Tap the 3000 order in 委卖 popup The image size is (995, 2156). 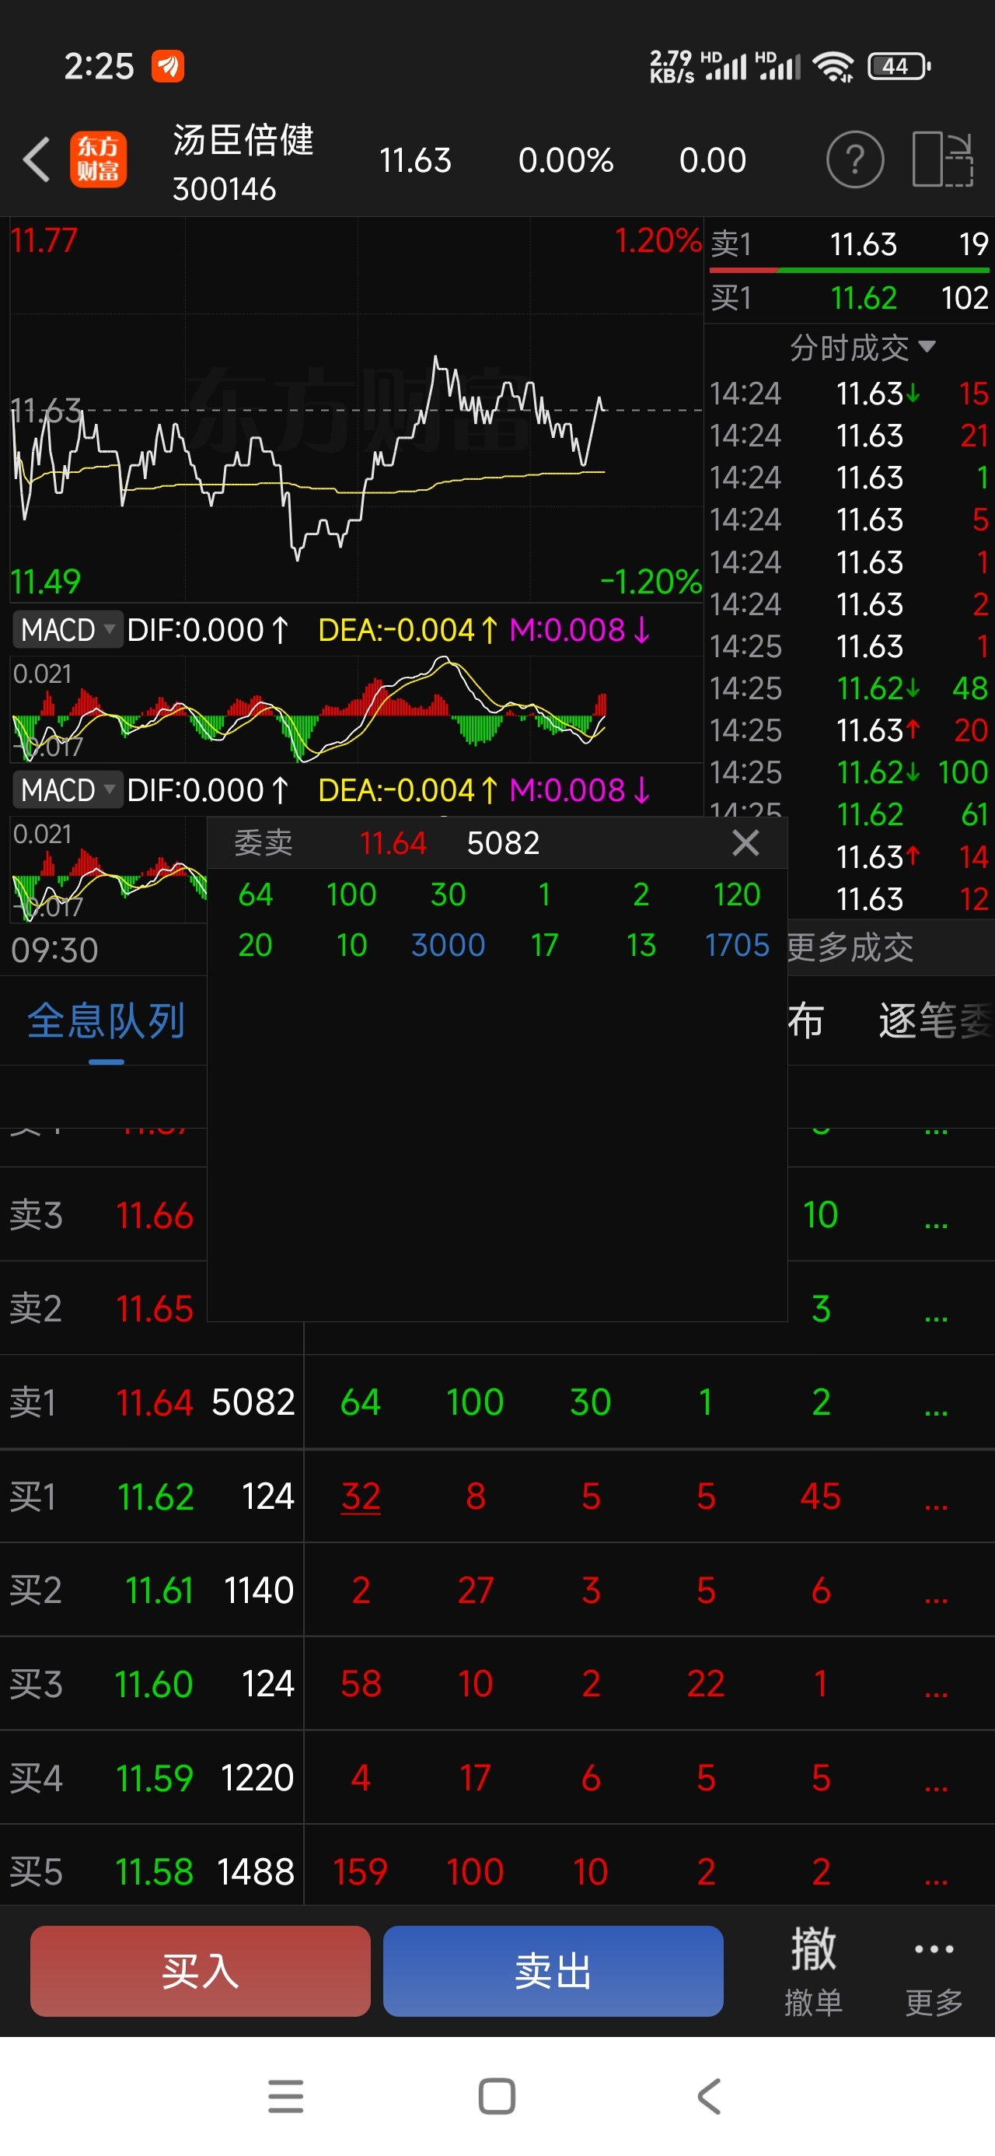coord(448,945)
